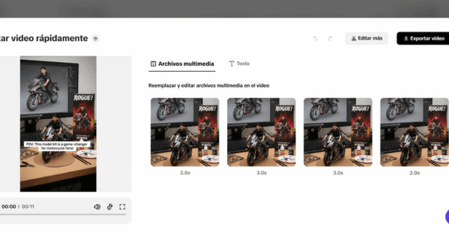Click the 00:11 total duration label
This screenshot has width=449, height=250.
[28, 207]
